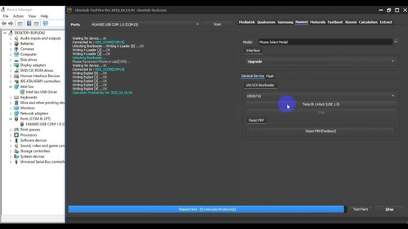The image size is (408, 229).
Task: Select the Keyboards device icon
Action: (x=17, y=97)
